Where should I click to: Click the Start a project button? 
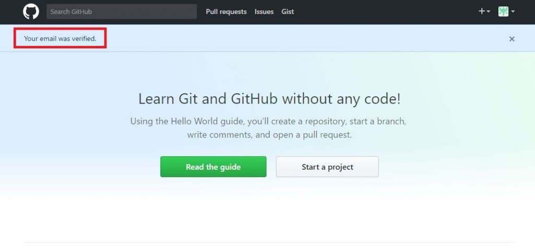point(327,167)
